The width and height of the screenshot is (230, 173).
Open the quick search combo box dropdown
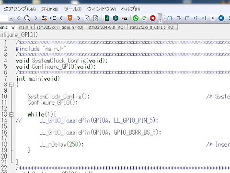[11, 19]
